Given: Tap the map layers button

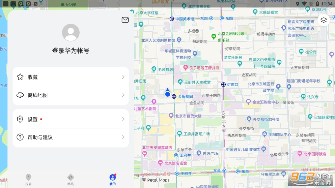Looking at the screenshot, I should coord(324,20).
